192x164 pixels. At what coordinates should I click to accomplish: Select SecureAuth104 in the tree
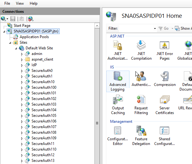[x=44, y=110]
